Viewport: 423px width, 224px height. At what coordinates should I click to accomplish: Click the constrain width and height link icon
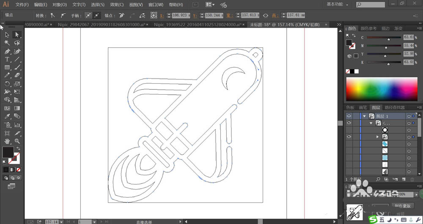[x=266, y=16]
